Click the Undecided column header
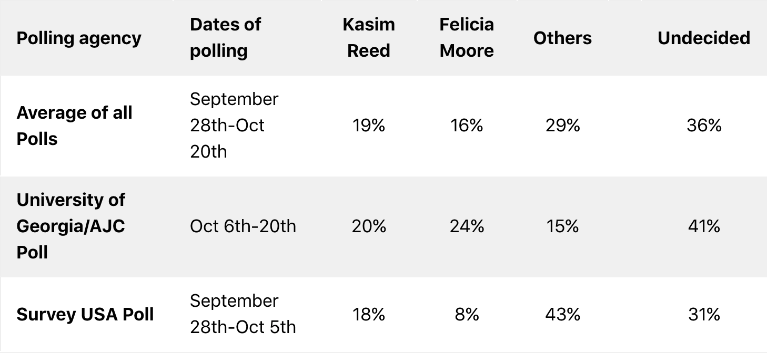This screenshot has width=767, height=353. 704,38
